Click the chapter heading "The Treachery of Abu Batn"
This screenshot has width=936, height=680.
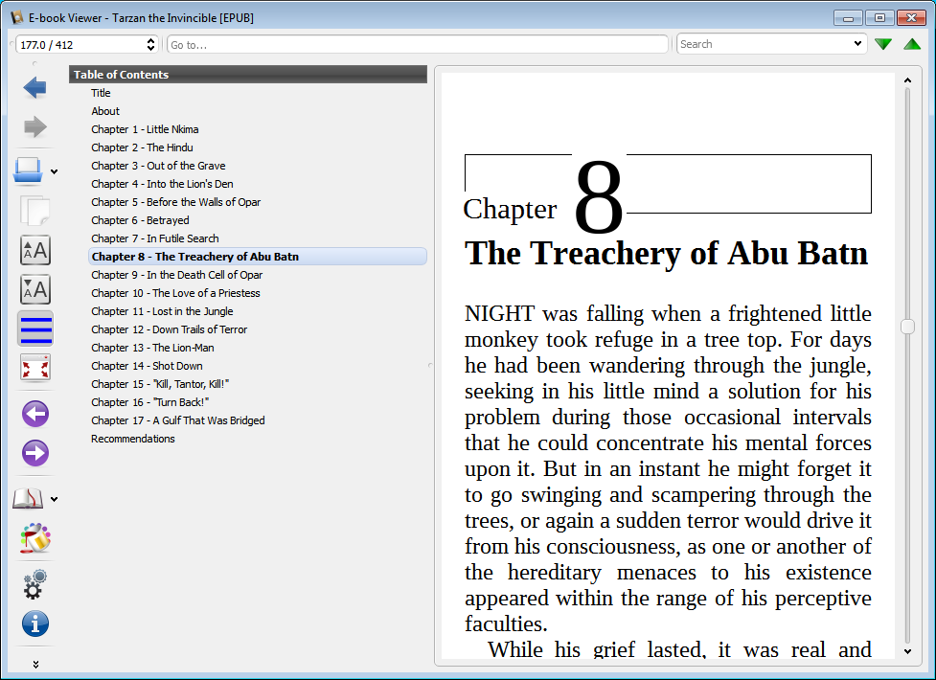(666, 253)
